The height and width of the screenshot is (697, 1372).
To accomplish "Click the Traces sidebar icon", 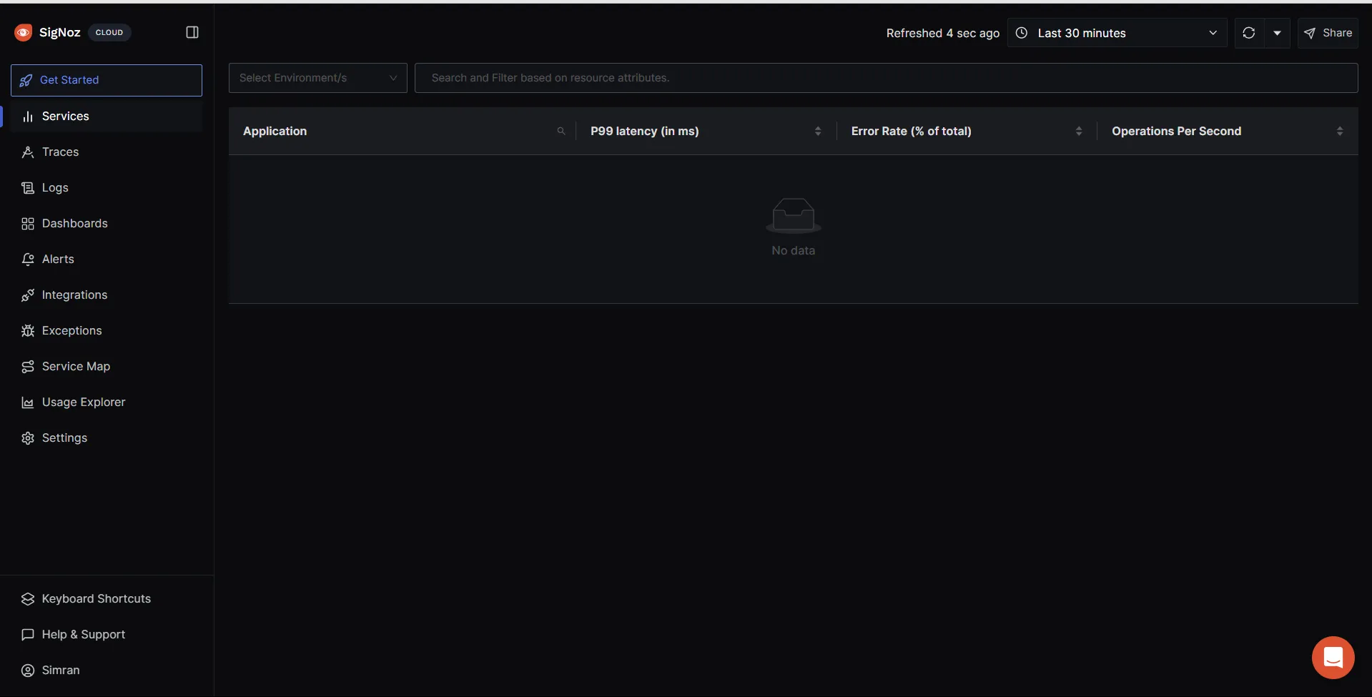I will coord(28,152).
